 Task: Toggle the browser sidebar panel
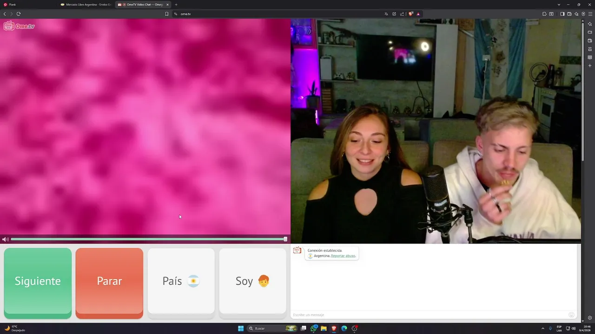(x=562, y=14)
